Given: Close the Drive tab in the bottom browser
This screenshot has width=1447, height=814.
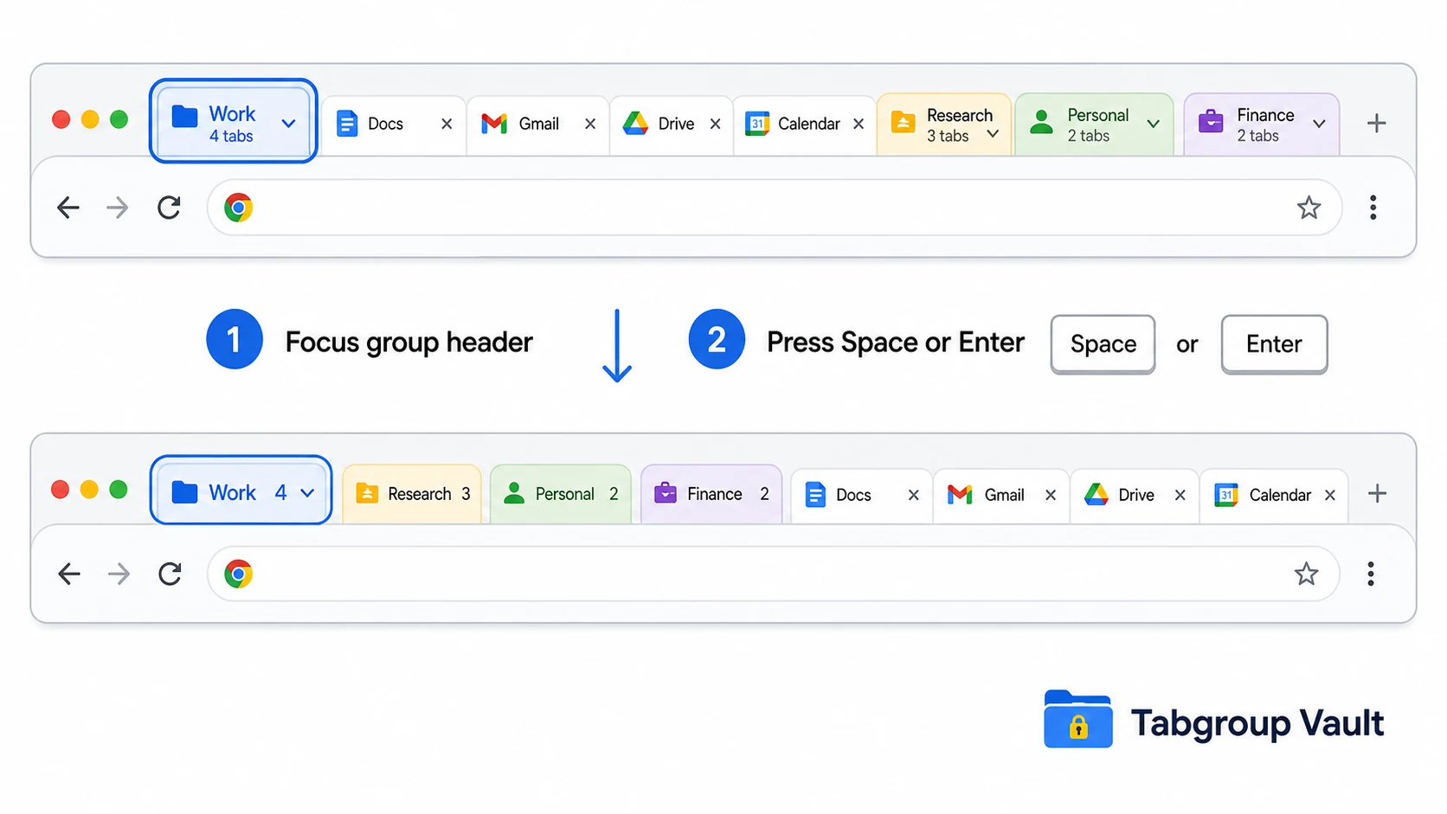Looking at the screenshot, I should point(1180,495).
